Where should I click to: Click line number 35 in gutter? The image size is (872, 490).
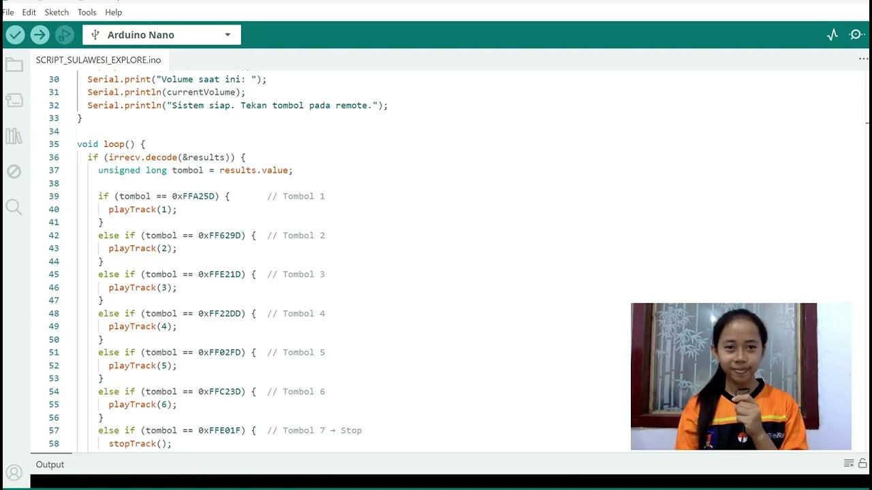pos(54,144)
